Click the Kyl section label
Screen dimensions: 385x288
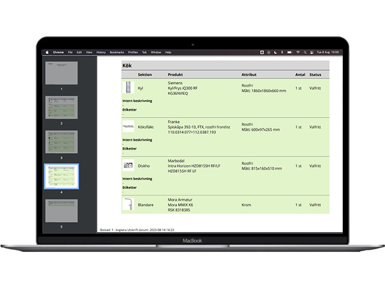(x=140, y=88)
